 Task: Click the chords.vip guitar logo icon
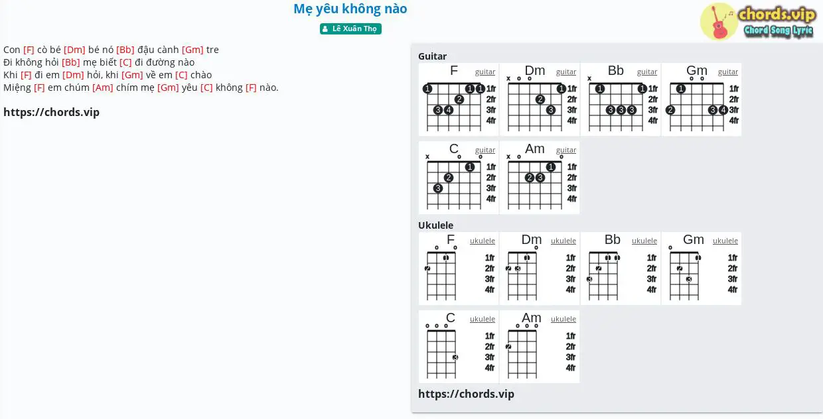pyautogui.click(x=719, y=21)
